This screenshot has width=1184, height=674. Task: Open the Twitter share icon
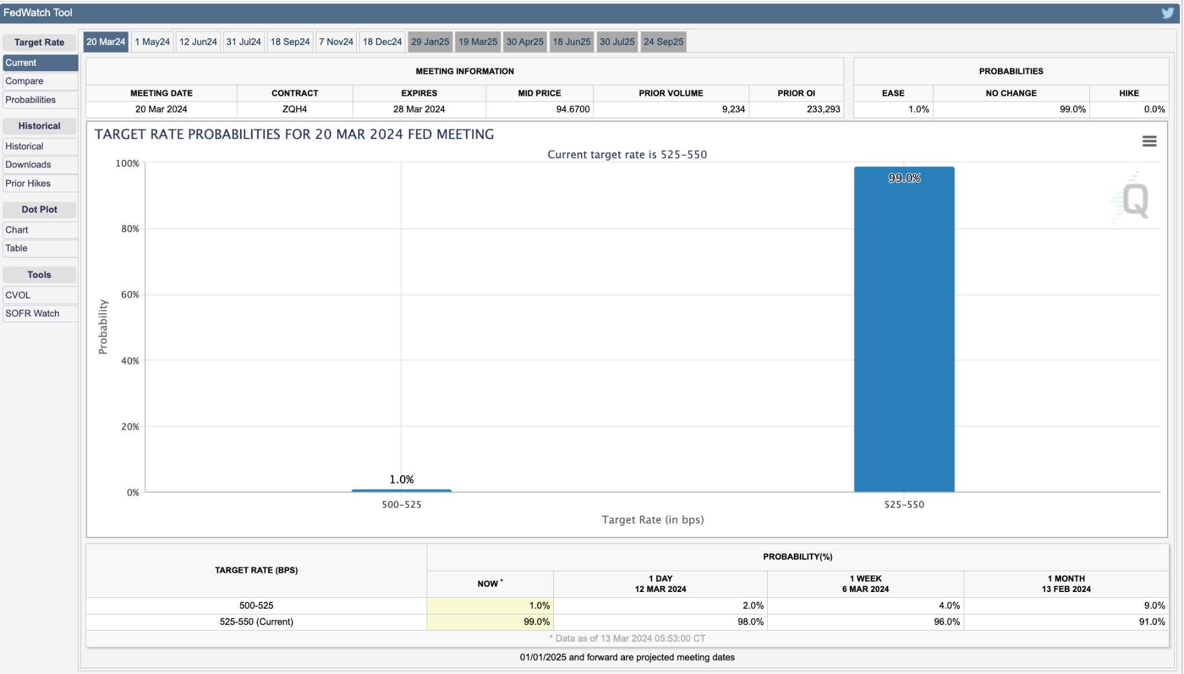coord(1167,13)
